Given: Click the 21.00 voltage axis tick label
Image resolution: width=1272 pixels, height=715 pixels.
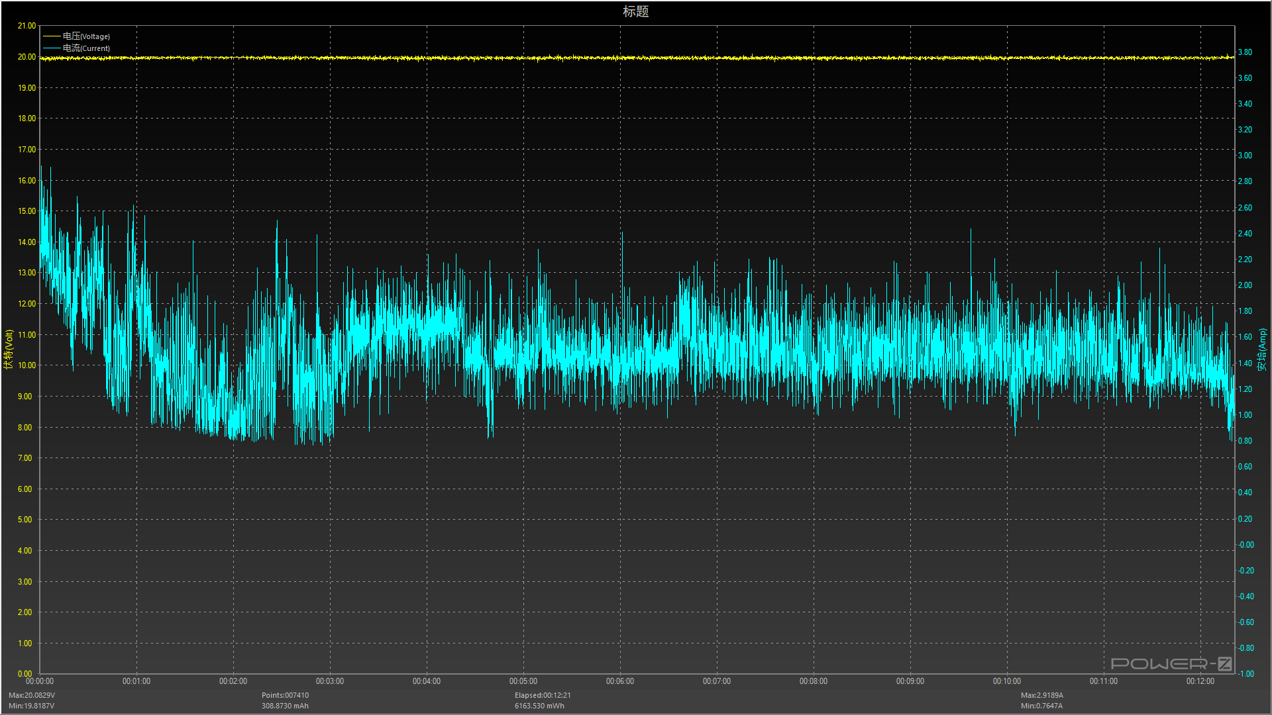Looking at the screenshot, I should pos(26,26).
